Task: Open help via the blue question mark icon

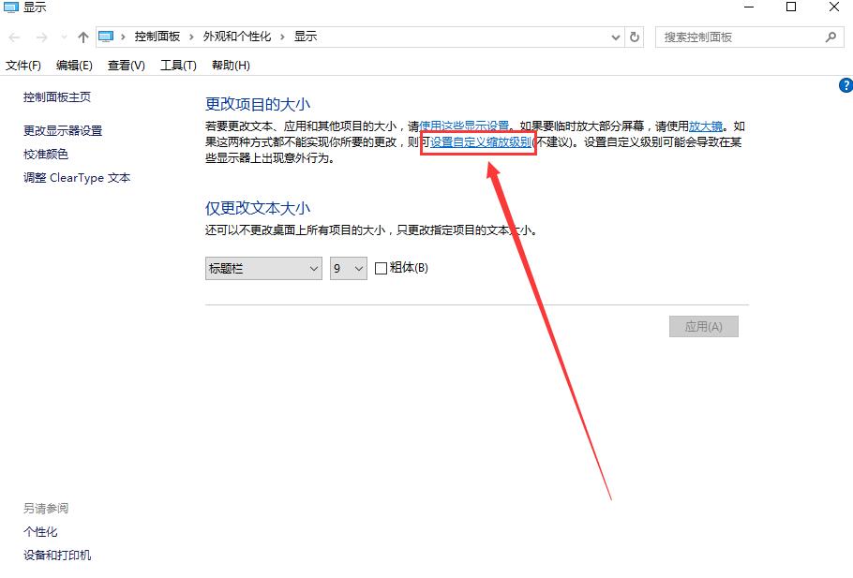Action: pos(845,84)
